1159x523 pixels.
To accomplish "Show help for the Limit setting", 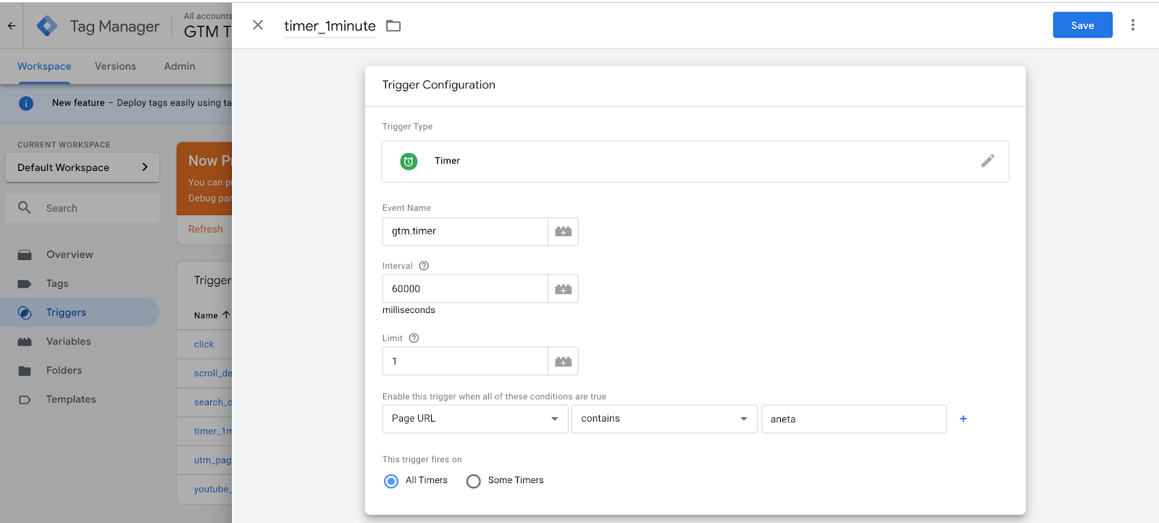I will [414, 338].
